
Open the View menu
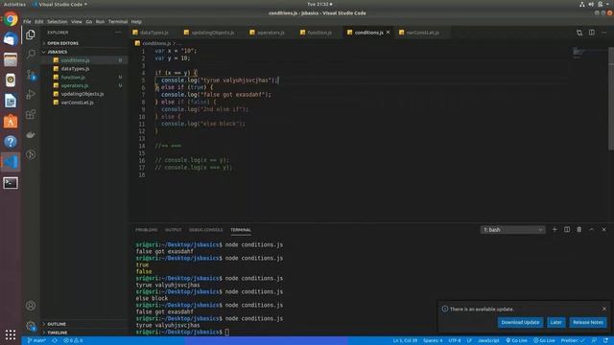click(77, 21)
